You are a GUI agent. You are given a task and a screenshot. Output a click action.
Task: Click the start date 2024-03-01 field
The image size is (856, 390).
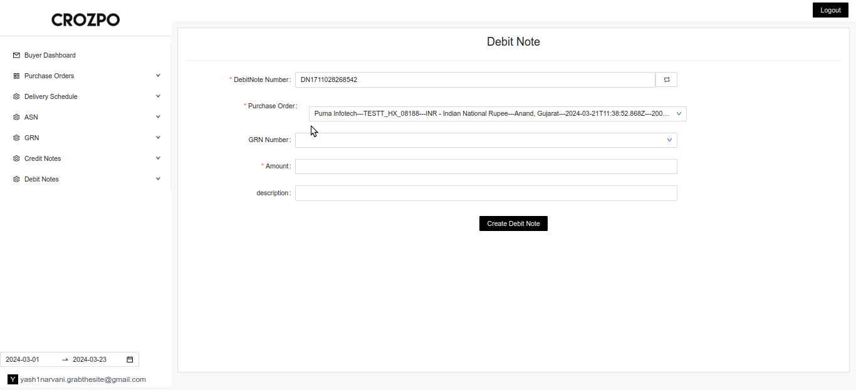(x=28, y=359)
